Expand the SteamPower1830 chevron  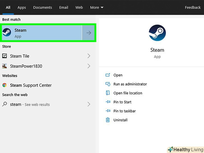point(89,66)
